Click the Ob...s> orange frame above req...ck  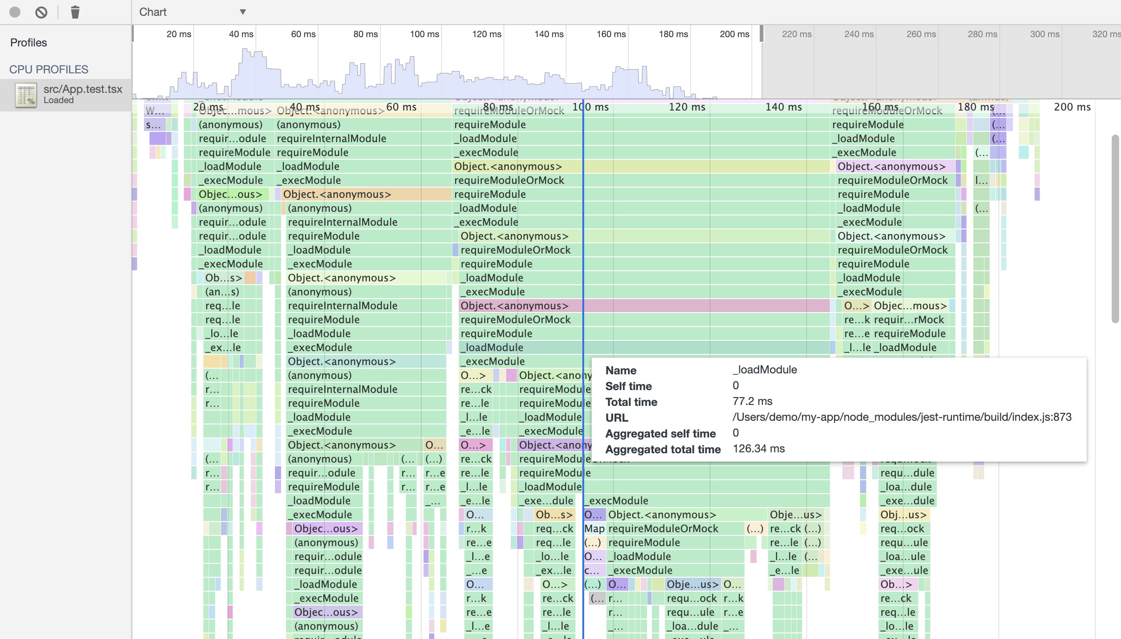[554, 515]
